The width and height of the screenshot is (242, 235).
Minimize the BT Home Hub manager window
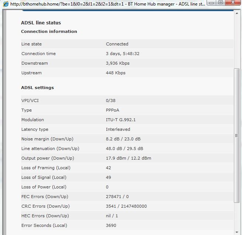coord(211,3)
